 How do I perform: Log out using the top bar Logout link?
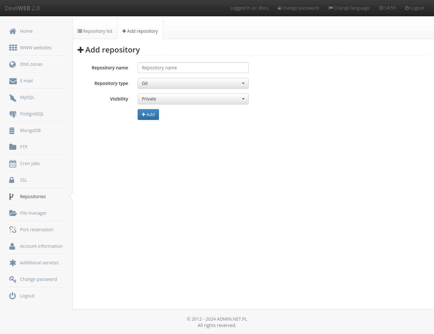coord(415,8)
